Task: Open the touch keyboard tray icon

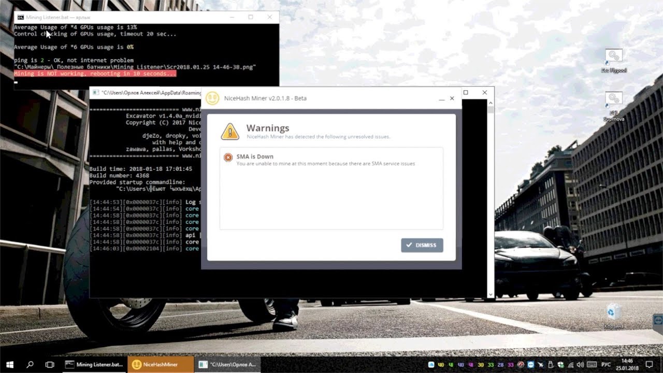Action: pos(592,365)
